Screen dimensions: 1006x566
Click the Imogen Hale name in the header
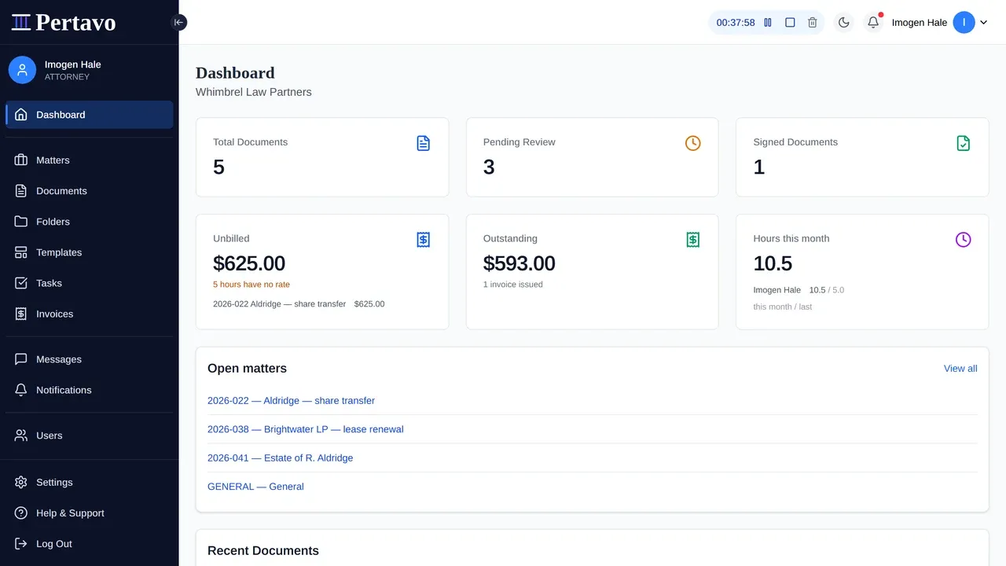(919, 23)
